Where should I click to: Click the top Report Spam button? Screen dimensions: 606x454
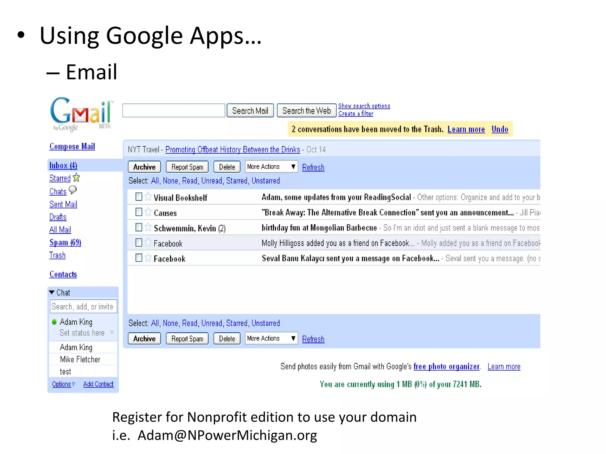[187, 167]
